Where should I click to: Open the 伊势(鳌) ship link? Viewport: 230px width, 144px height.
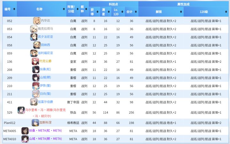[x=45, y=85]
